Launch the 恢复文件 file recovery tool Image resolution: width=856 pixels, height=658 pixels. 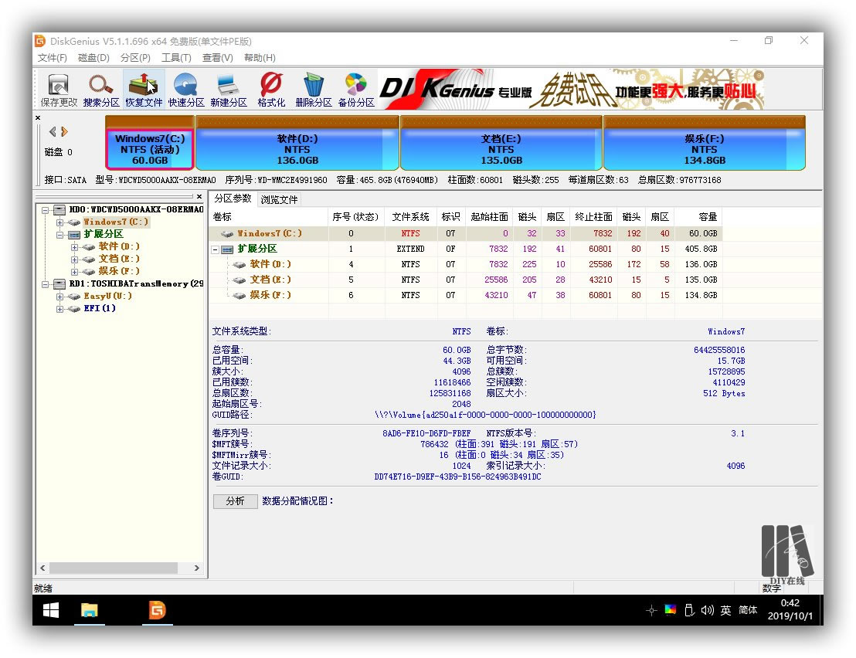pos(144,90)
